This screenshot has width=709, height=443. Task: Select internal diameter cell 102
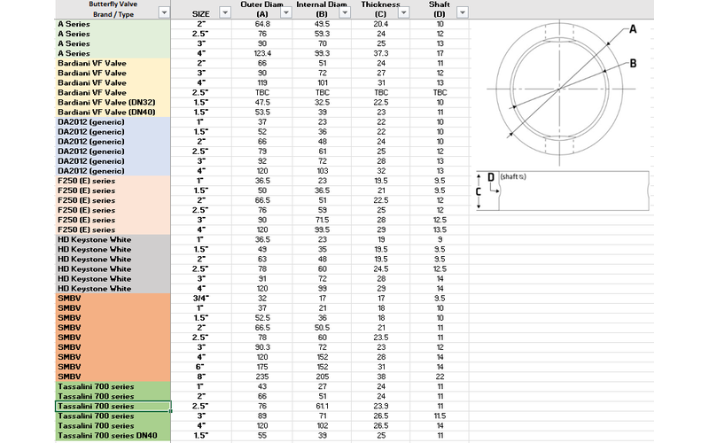point(322,425)
